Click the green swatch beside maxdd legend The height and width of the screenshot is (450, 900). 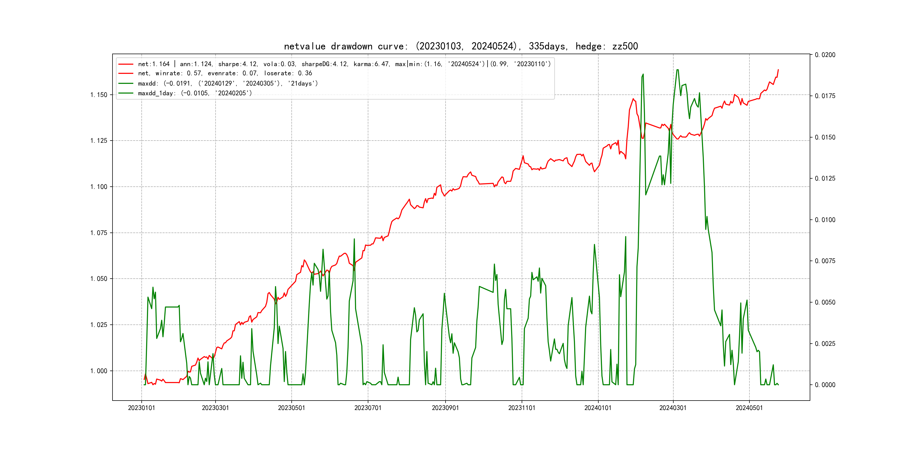126,84
